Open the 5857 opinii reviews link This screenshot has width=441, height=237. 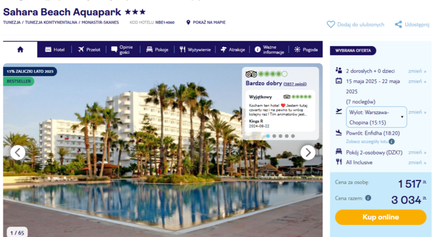point(295,84)
